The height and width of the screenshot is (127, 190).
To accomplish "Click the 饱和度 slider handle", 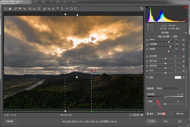I will pos(169,51).
